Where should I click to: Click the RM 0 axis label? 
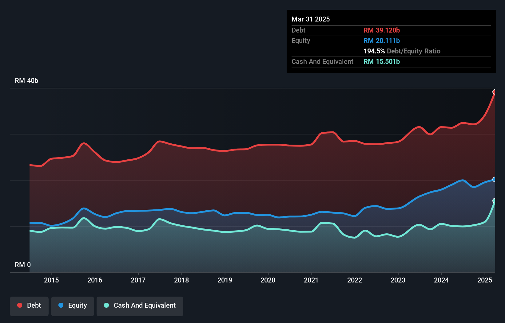point(23,265)
